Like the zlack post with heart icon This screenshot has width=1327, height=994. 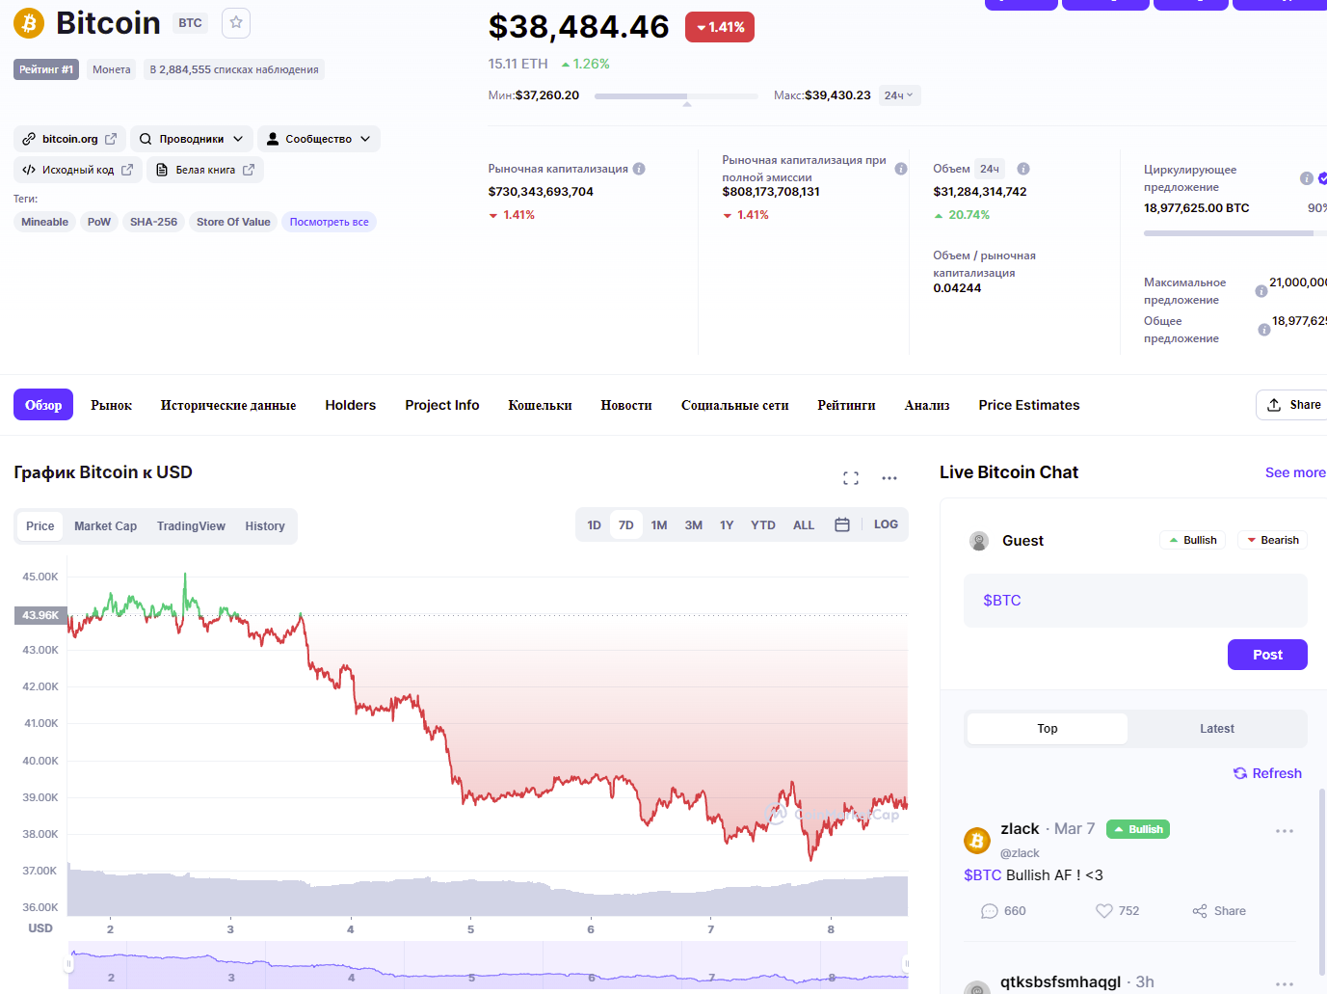tap(1104, 911)
